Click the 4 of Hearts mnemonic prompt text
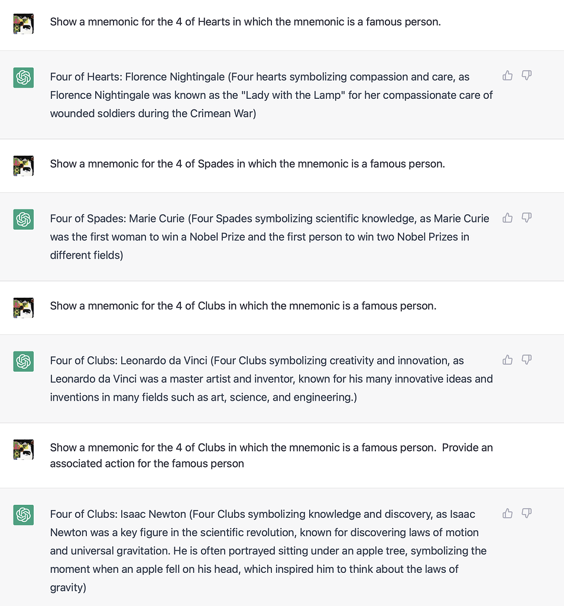The image size is (564, 606). (x=245, y=22)
